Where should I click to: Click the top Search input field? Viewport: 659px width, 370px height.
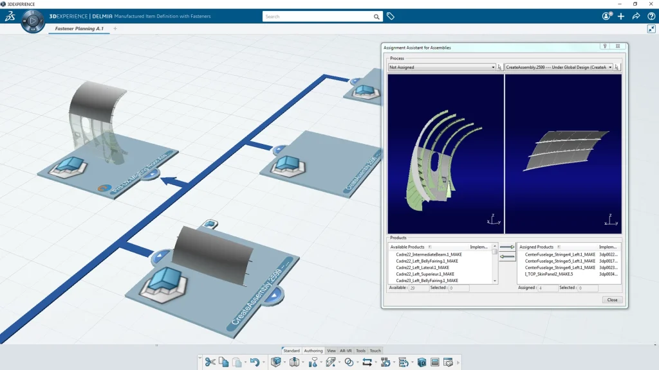317,17
